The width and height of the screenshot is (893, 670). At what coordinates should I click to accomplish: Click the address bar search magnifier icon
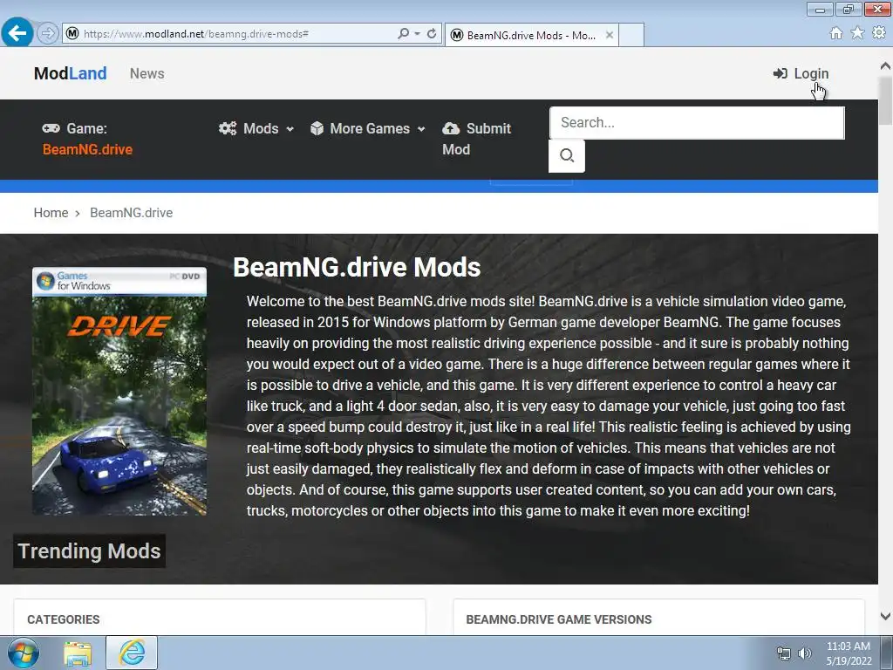[x=403, y=34]
